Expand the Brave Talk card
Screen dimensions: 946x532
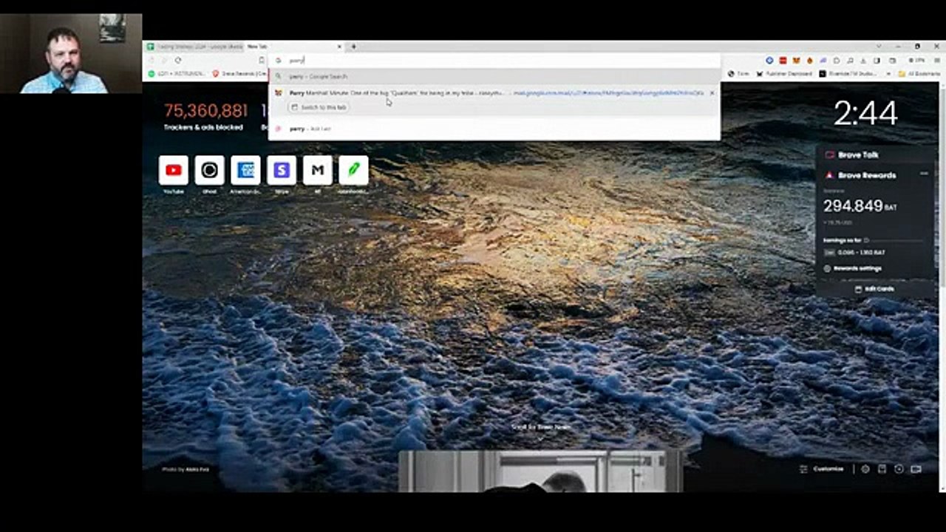point(876,155)
